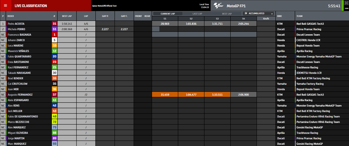Select rider Maverick VIÑALES
349x146 pixels.
point(18,51)
